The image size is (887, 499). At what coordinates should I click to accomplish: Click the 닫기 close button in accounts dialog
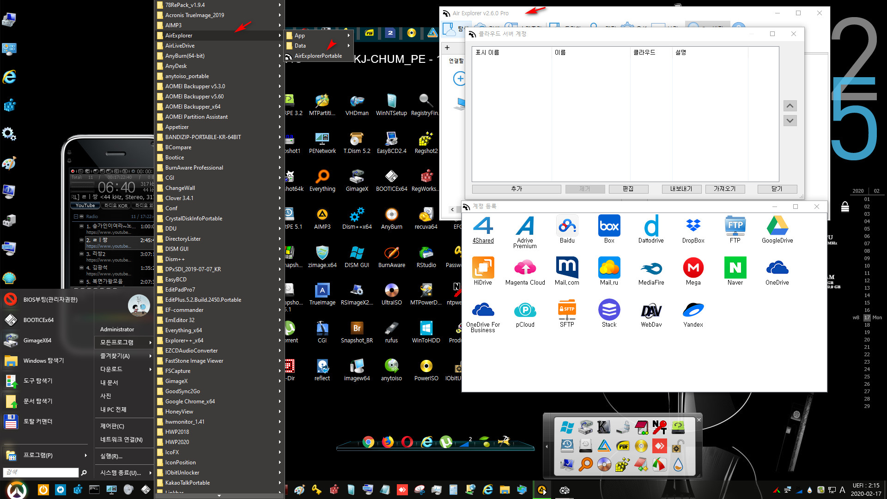777,189
